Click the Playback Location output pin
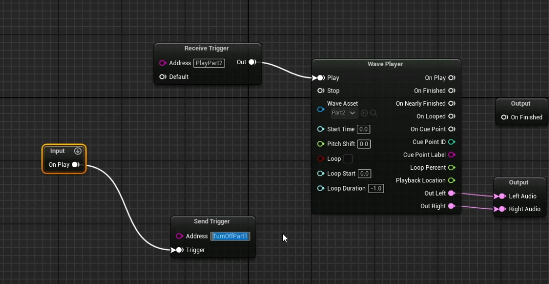The height and width of the screenshot is (284, 549). [452, 180]
